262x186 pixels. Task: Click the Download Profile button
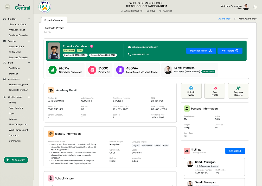coord(201,51)
